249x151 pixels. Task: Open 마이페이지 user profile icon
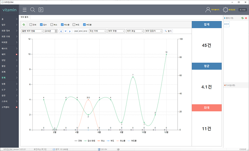208,10
